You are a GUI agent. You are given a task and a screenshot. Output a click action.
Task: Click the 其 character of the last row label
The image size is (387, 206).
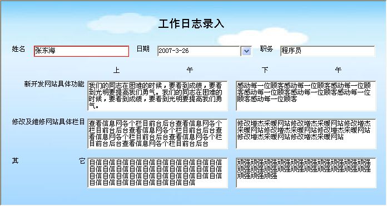16,161
